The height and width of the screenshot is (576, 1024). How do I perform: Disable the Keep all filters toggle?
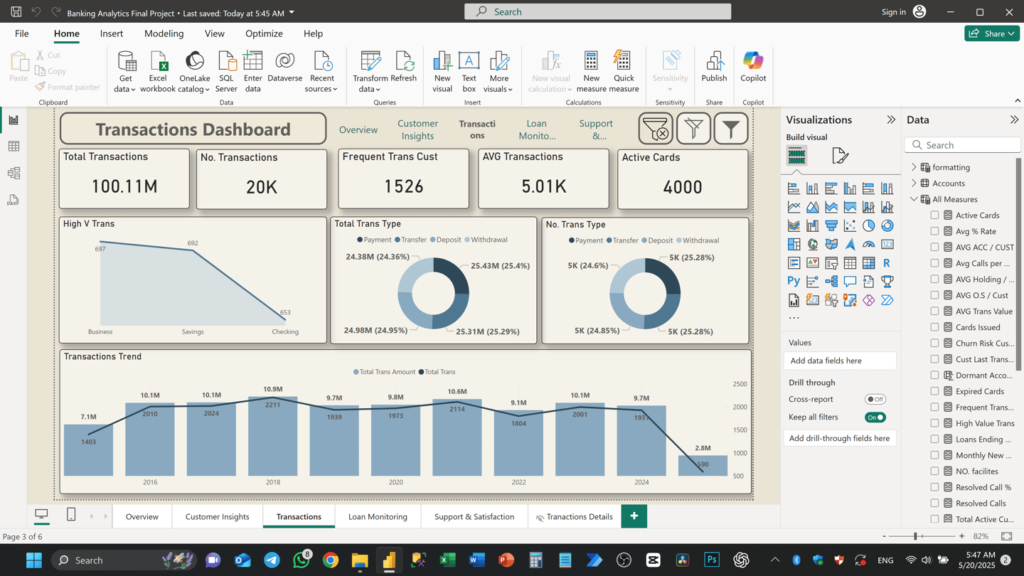(875, 417)
